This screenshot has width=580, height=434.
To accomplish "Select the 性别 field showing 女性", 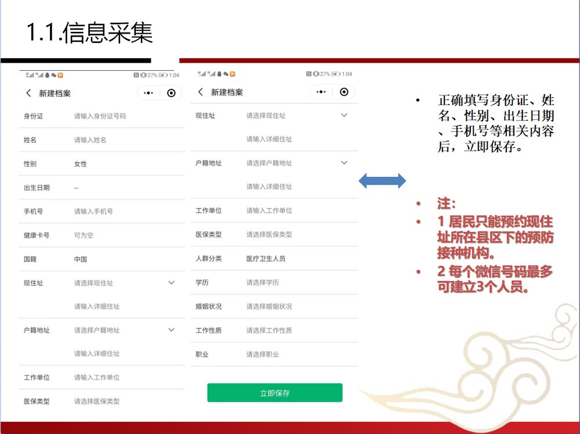I will (81, 164).
